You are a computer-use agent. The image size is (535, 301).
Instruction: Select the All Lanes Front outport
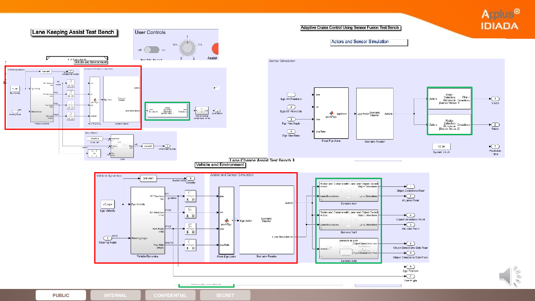411,225
